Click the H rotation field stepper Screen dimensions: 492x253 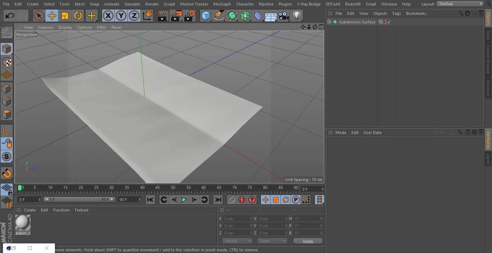321,219
